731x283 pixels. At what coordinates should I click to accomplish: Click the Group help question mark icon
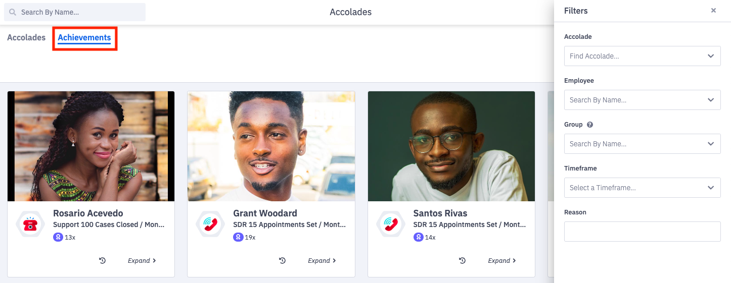(589, 125)
